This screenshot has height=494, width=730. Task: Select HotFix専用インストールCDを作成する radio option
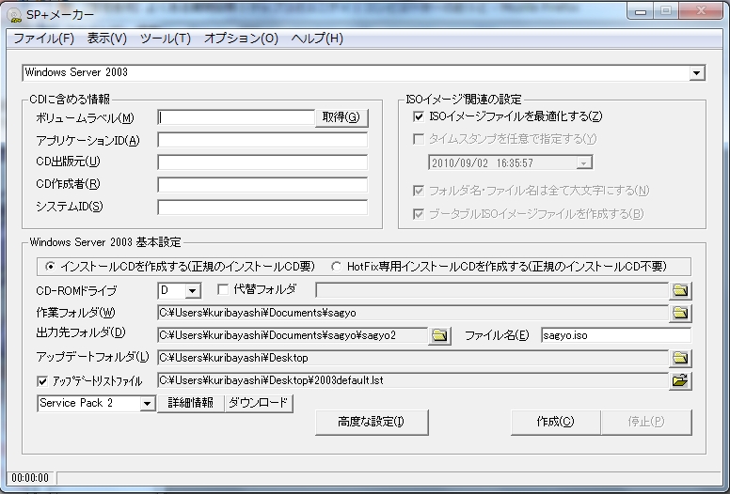336,267
